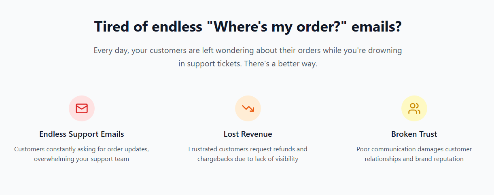Select "chargebacks due to lack of visibility" line
This screenshot has height=195, width=494.
pyautogui.click(x=248, y=159)
